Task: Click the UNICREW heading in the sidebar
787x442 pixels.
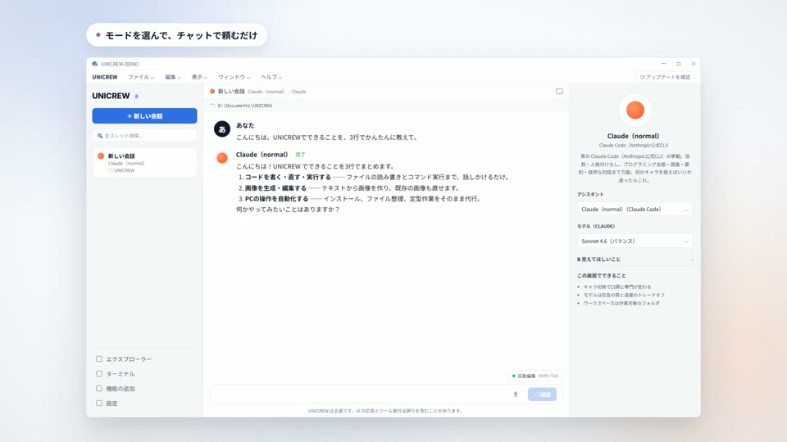Action: pos(111,96)
